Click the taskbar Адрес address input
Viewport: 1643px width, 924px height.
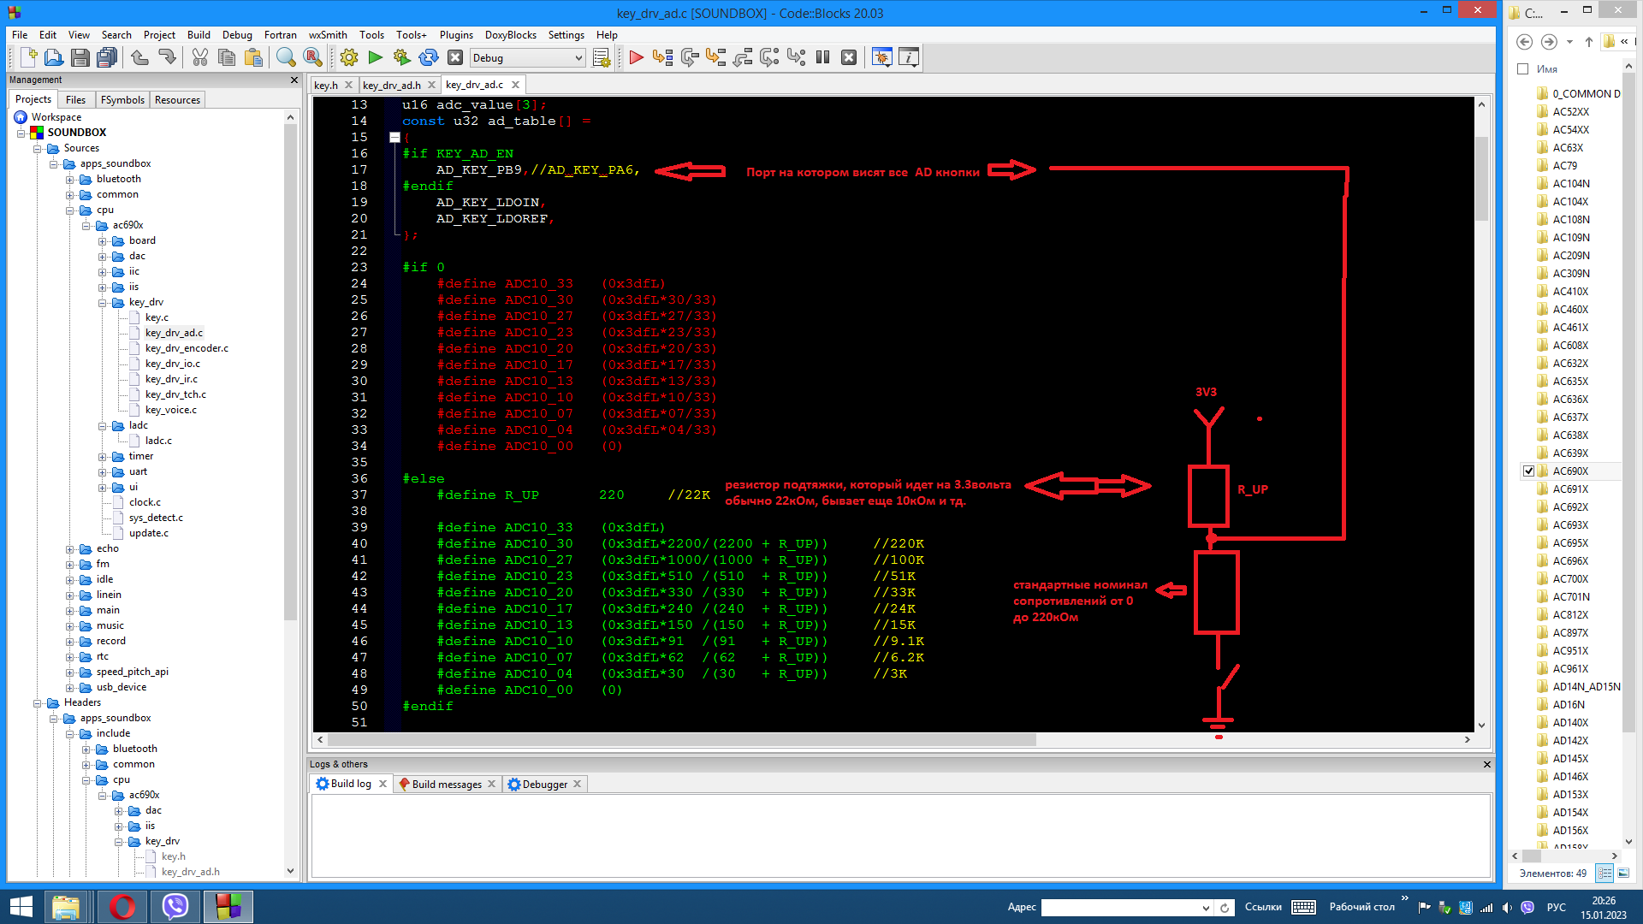coord(1120,908)
